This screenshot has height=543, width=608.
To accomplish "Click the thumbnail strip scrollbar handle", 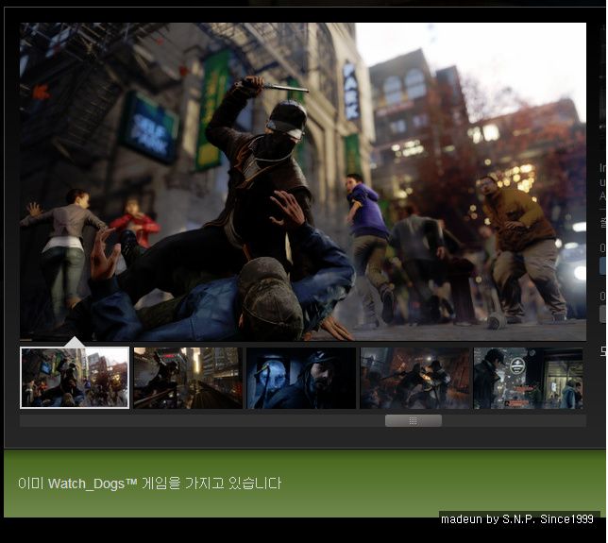I will 414,421.
